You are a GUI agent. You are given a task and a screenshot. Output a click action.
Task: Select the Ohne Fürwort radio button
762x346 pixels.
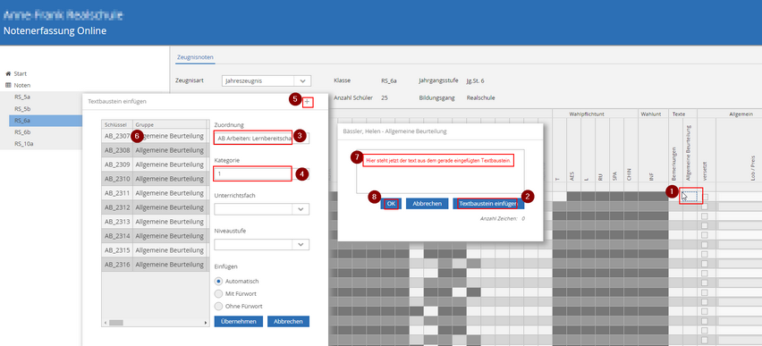tap(219, 306)
